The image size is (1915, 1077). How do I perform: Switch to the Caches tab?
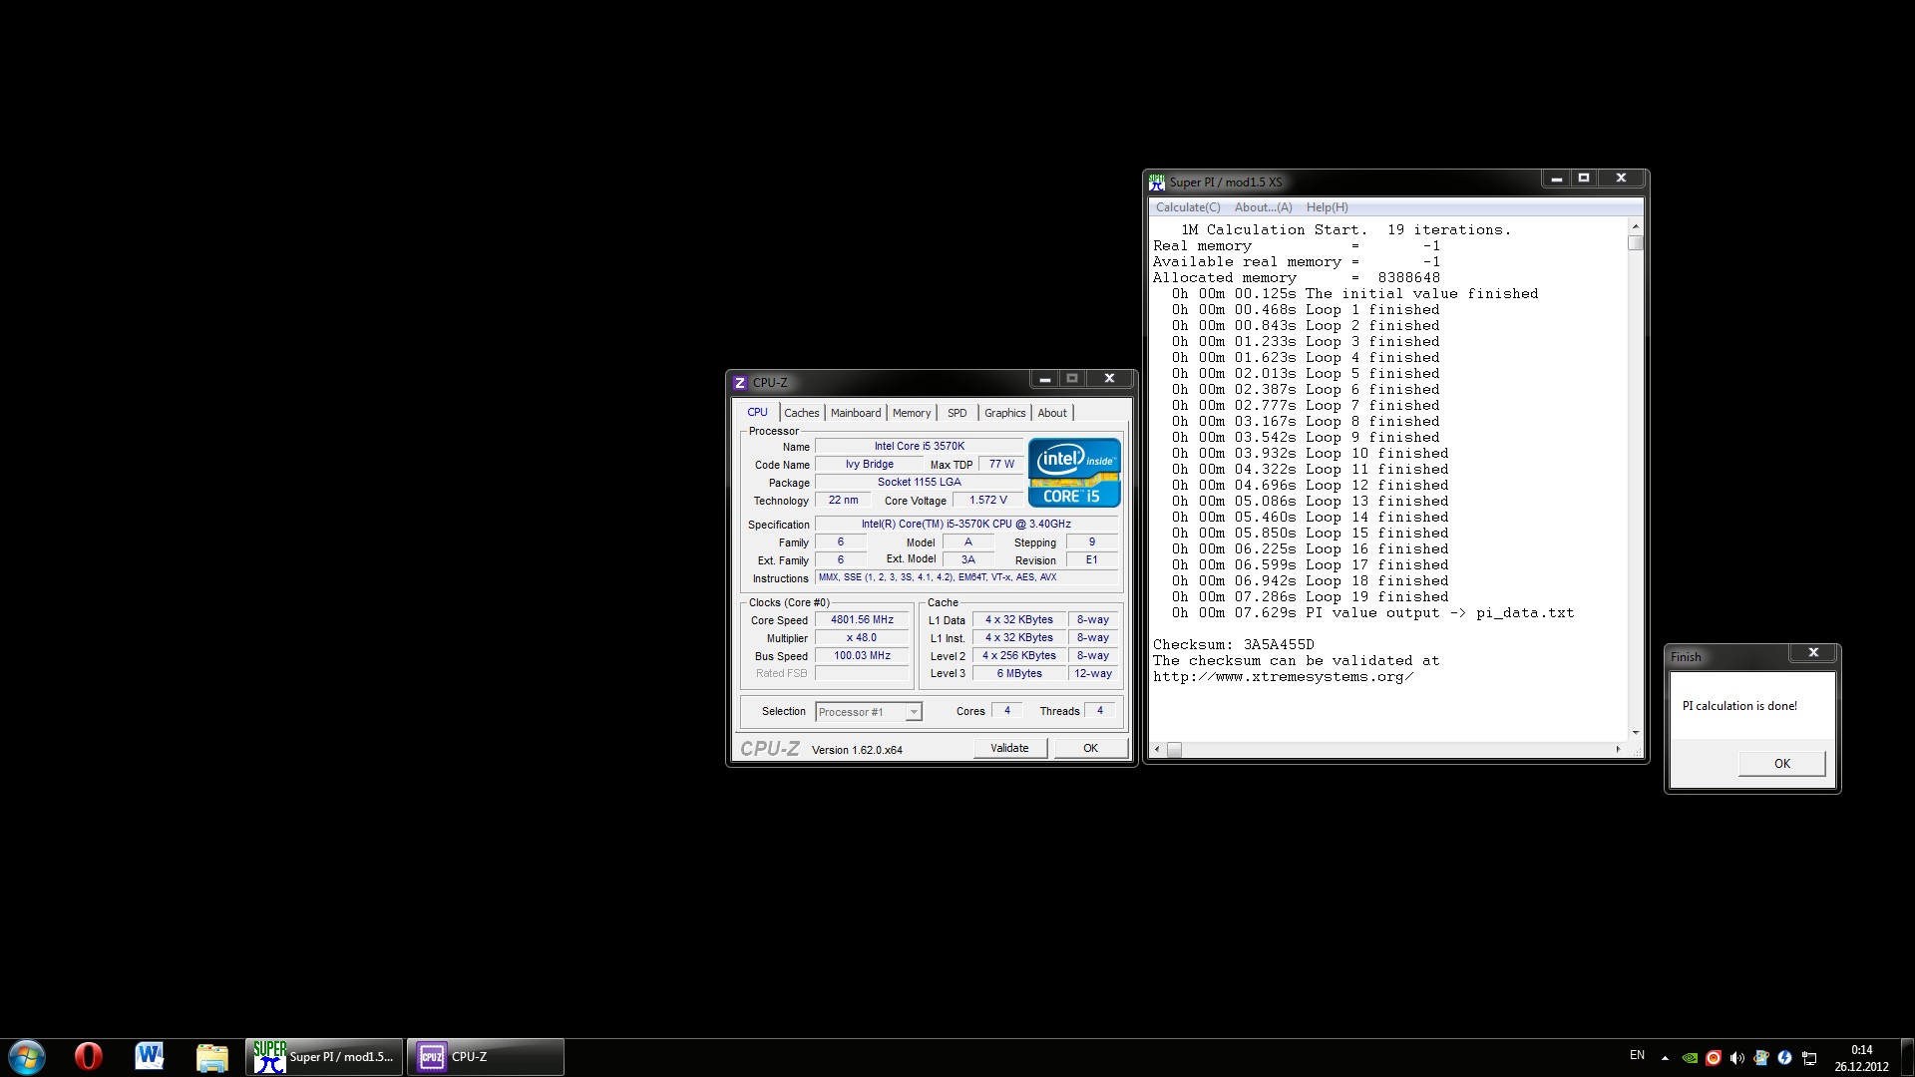pyautogui.click(x=802, y=413)
